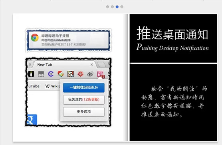Open the Wikipedia bookmark
The image size is (222, 145).
pyautogui.click(x=52, y=86)
